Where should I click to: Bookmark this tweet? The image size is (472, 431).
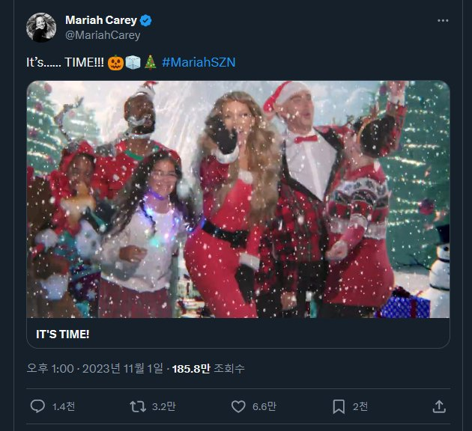pos(339,406)
